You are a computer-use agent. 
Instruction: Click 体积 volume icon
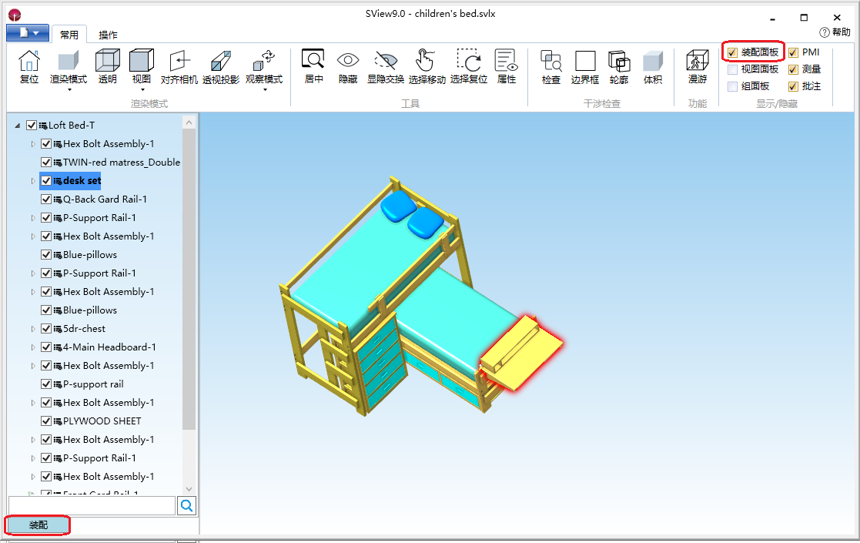tap(653, 61)
